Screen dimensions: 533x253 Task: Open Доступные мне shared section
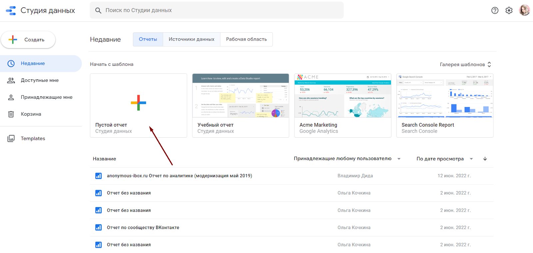(x=40, y=80)
